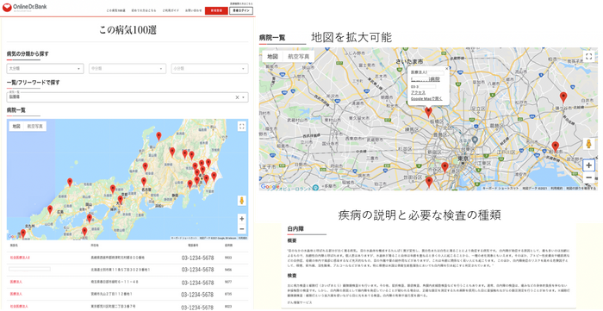The width and height of the screenshot is (603, 311).
Task: Click the pin below the info popup near 板橋区
Action: point(428,112)
